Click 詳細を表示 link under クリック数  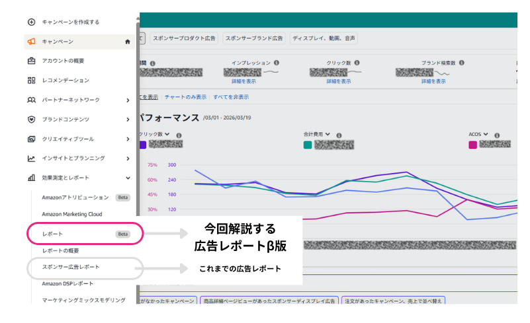(338, 81)
